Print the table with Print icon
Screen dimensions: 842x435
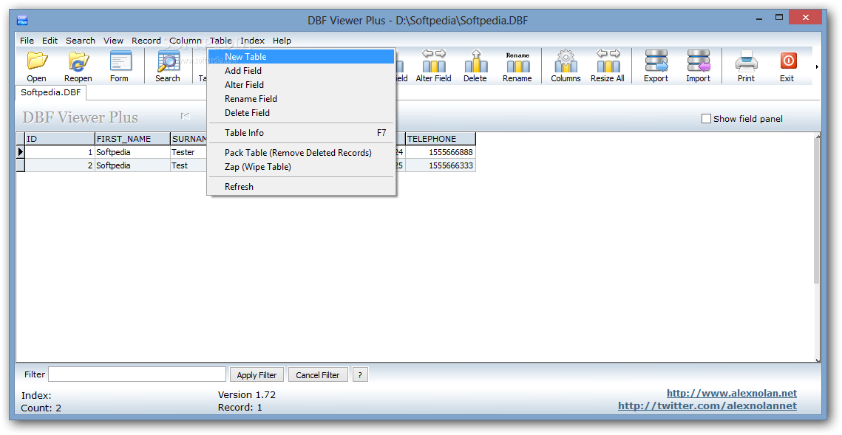746,66
